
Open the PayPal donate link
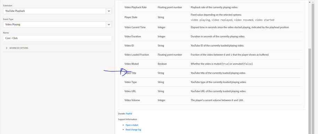(129, 114)
